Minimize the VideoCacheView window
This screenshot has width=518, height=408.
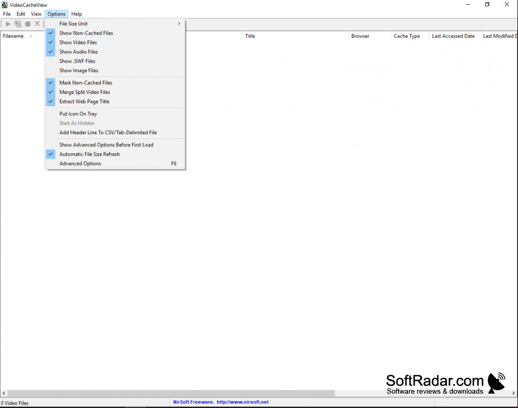point(468,5)
